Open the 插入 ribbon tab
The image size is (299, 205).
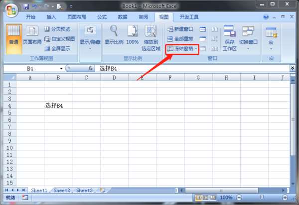click(51, 17)
